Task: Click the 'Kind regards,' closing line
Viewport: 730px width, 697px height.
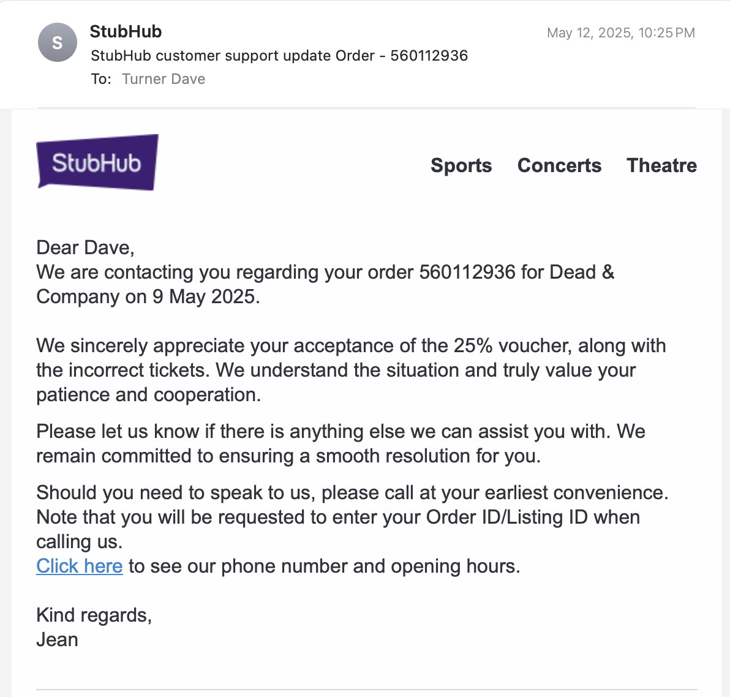Action: (x=94, y=616)
